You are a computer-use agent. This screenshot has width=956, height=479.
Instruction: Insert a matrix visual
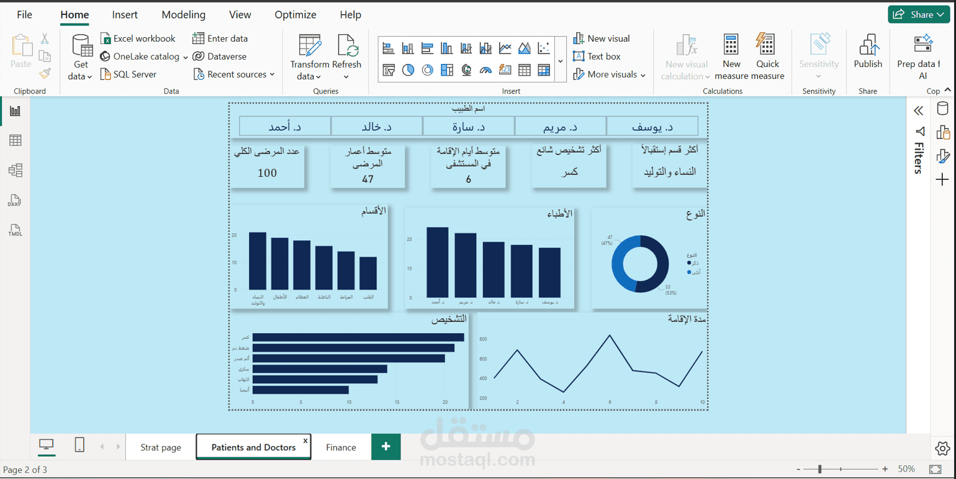pyautogui.click(x=544, y=70)
